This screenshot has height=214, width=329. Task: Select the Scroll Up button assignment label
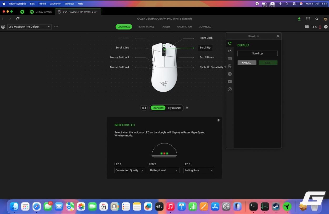click(x=205, y=48)
